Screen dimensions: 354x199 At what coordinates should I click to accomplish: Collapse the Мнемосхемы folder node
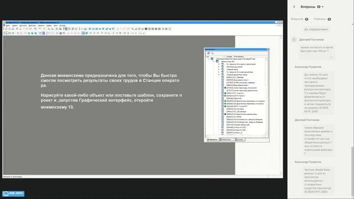pos(214,61)
